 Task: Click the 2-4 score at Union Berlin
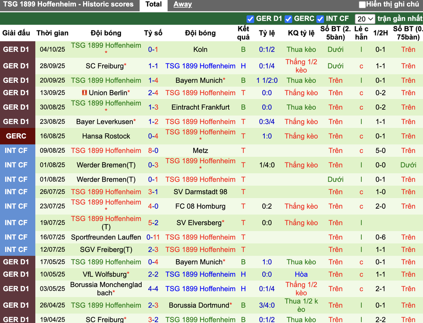click(153, 93)
